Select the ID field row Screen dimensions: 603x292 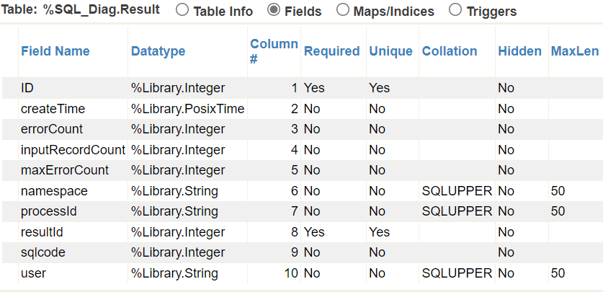(x=27, y=88)
